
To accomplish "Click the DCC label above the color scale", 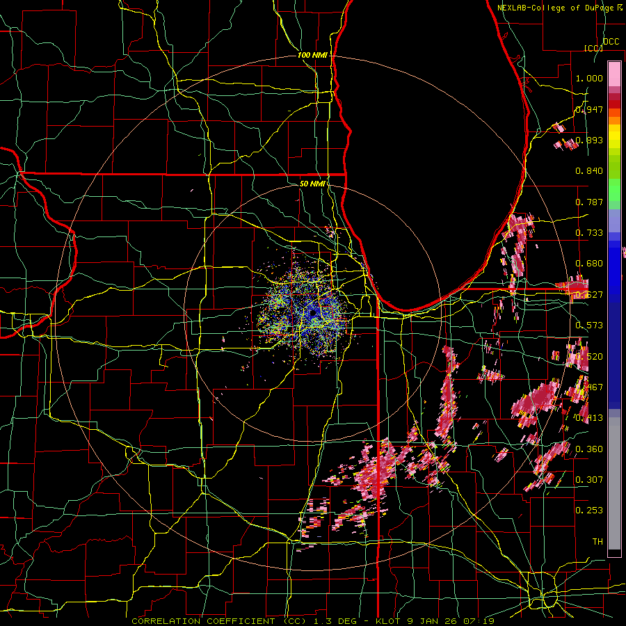I will click(x=611, y=42).
